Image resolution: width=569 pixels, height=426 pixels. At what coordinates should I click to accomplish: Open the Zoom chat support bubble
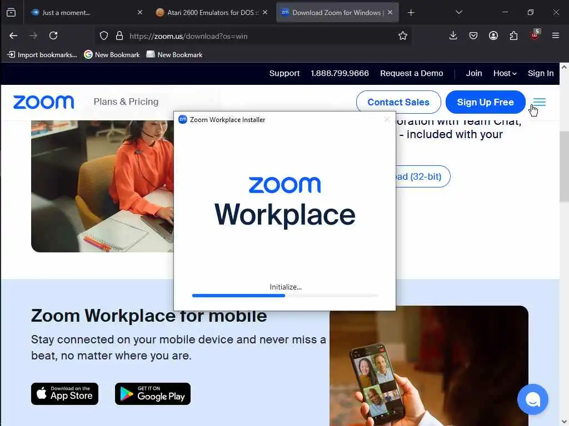(x=533, y=399)
